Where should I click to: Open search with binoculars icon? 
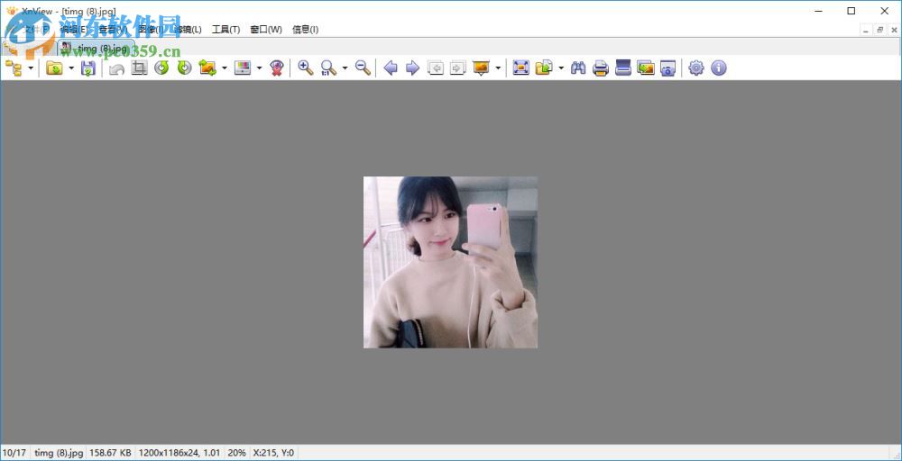pos(578,68)
